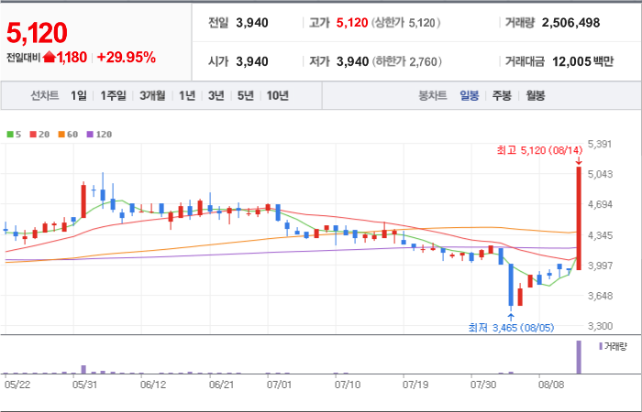Click the 저가 value 3,940

click(x=352, y=61)
